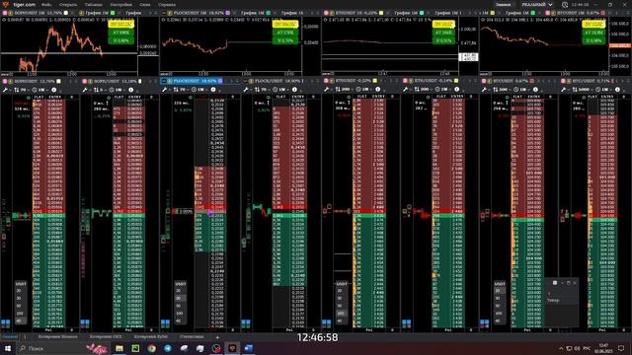Screen dimensions: 632x355
Task: Select 100 USDT volume in DOPPUSDT 12,70% ladder
Action: [20, 314]
